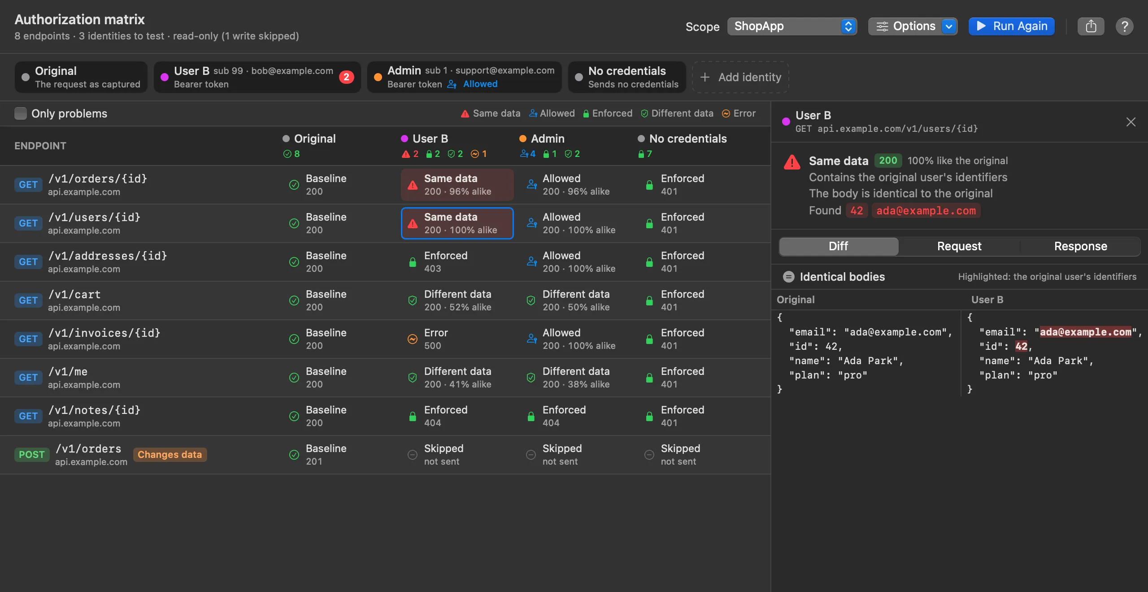Click the Identical bodies equals icon
1148x592 pixels.
tap(788, 277)
